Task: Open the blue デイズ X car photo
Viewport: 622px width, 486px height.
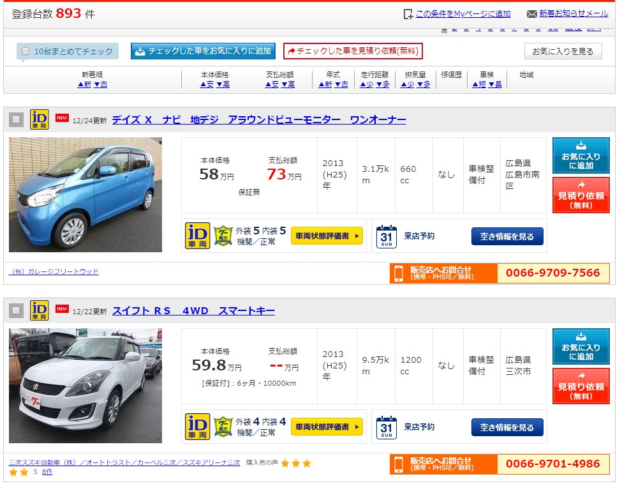Action: coord(85,195)
